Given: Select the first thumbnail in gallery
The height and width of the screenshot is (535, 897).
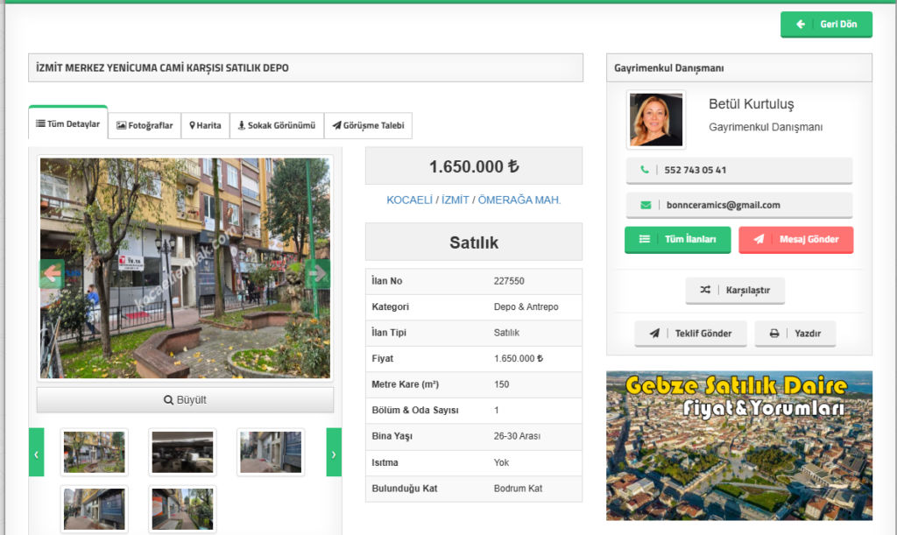Looking at the screenshot, I should [94, 452].
